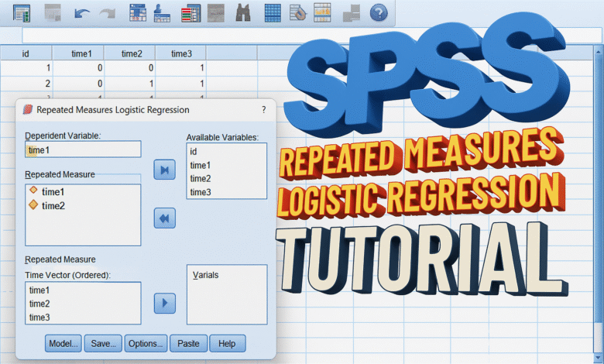Screen dimensions: 604x364
Task: Click the Paste button
Action: [x=188, y=344]
